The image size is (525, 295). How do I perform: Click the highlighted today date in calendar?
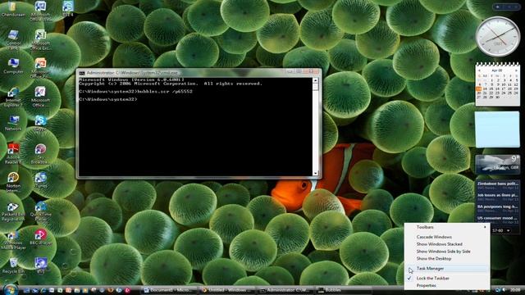click(x=479, y=88)
